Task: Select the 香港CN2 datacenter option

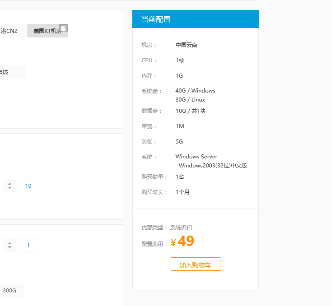Action: click(x=11, y=31)
